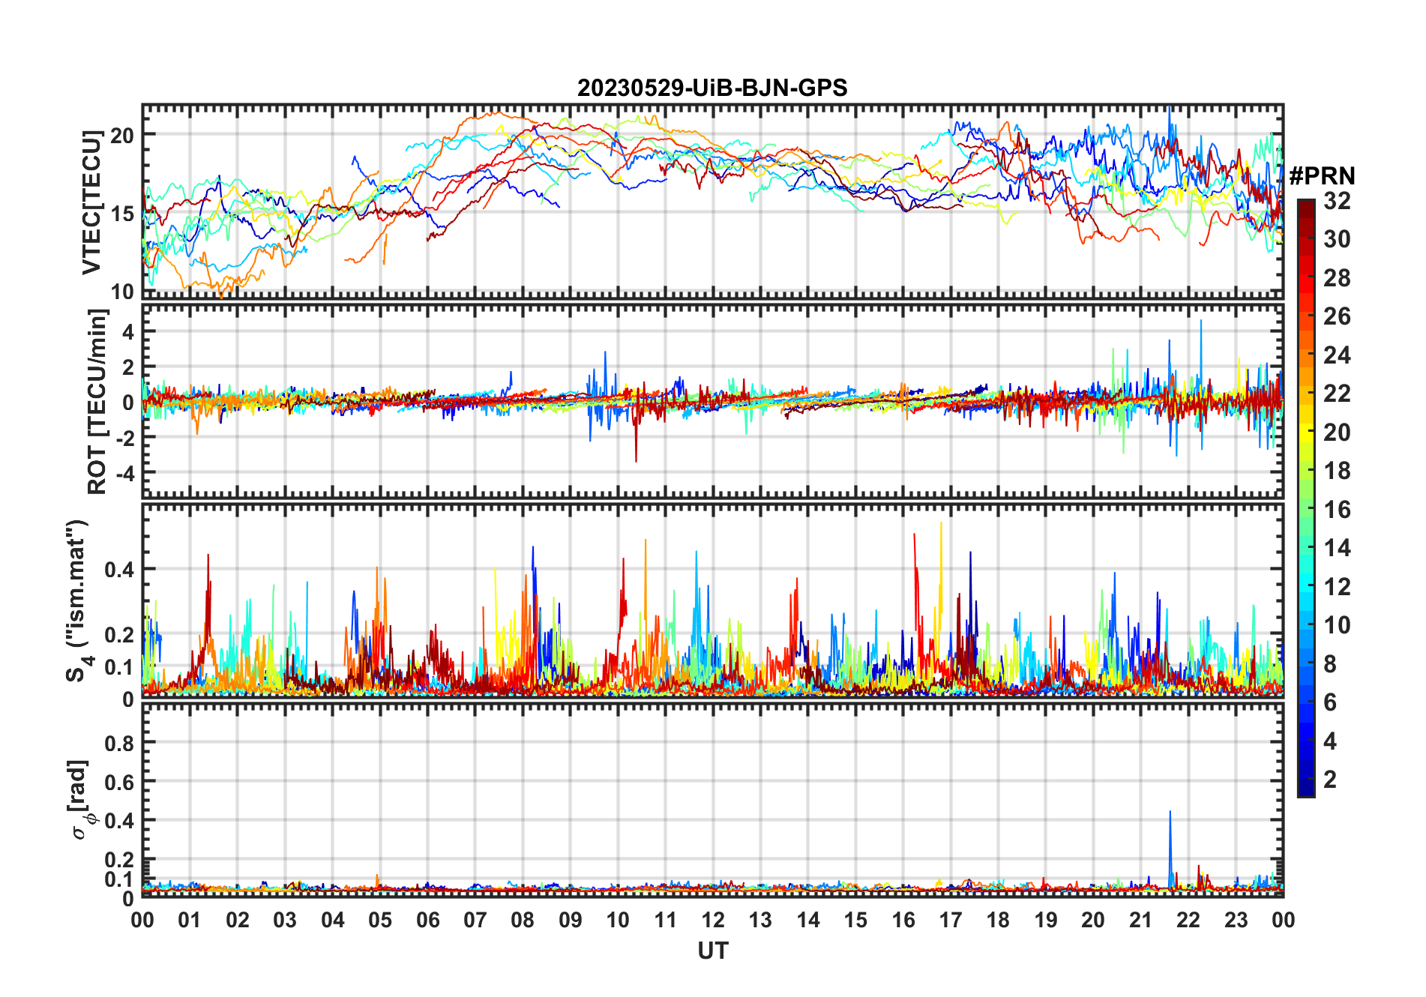Click UT axis tick label "11"

666,921
